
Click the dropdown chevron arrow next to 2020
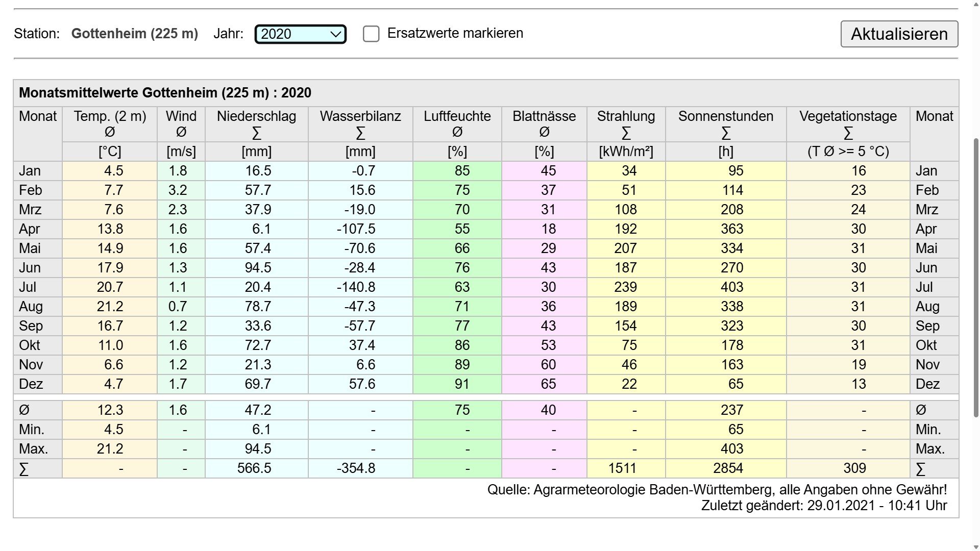336,34
